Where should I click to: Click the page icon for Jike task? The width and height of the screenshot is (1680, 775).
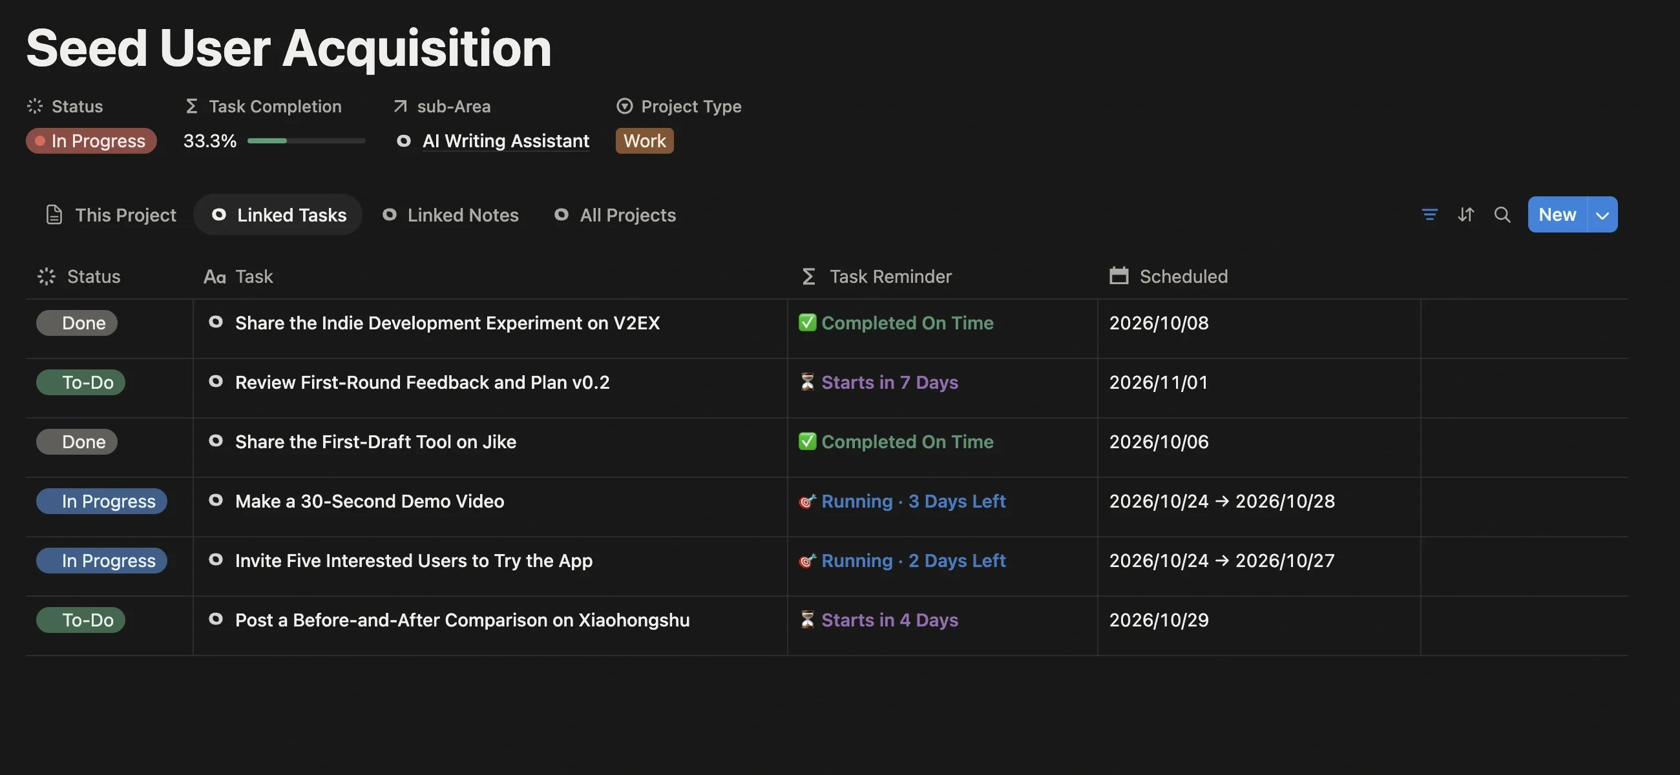(215, 440)
